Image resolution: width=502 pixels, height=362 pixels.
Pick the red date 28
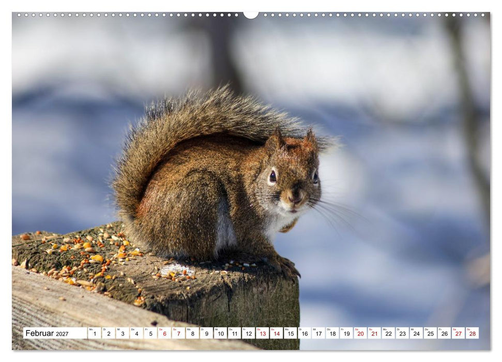pyautogui.click(x=472, y=333)
